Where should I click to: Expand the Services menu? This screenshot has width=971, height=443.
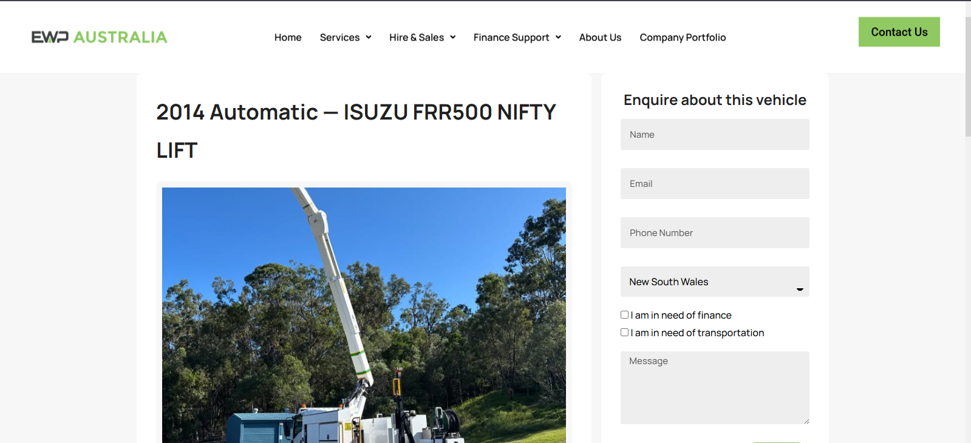point(345,38)
